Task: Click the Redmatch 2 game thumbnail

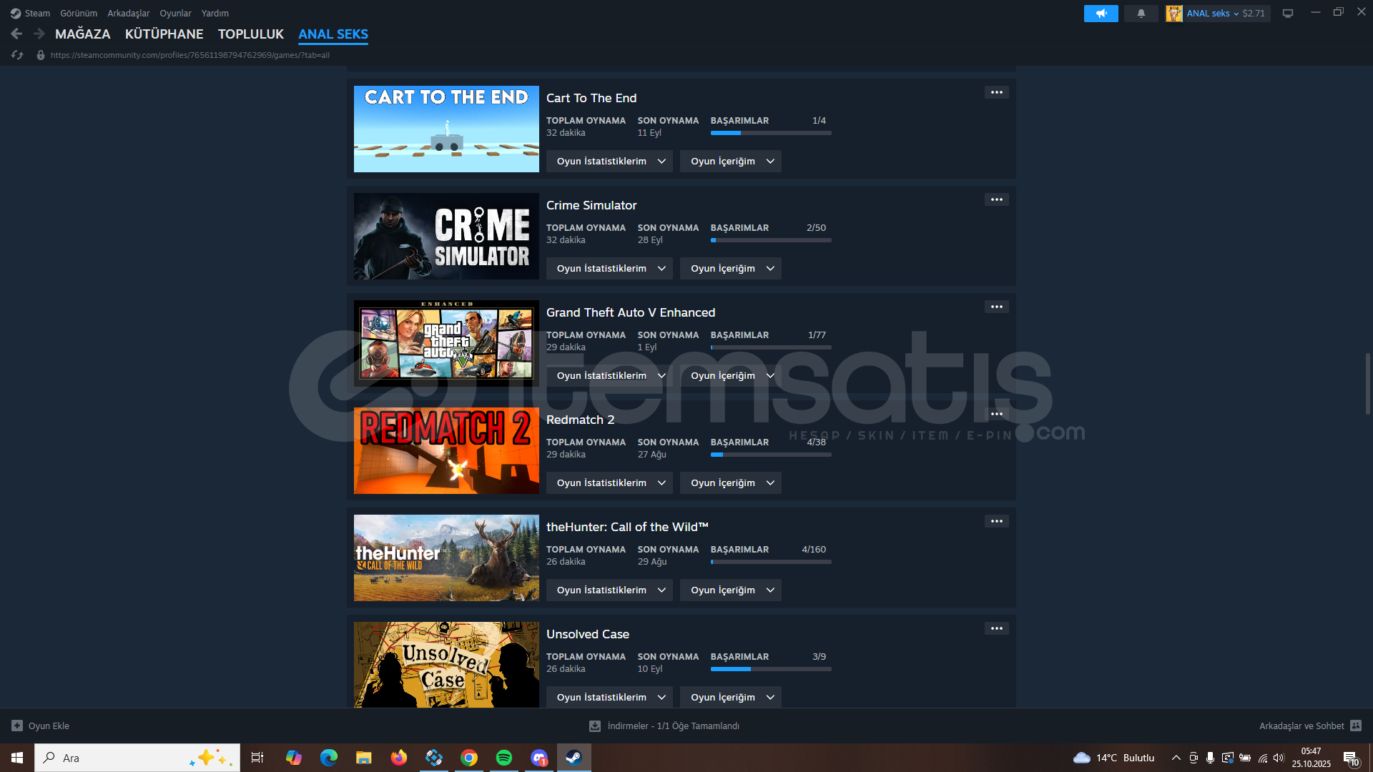Action: 446,450
